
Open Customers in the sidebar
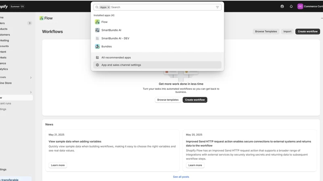[16, 35]
